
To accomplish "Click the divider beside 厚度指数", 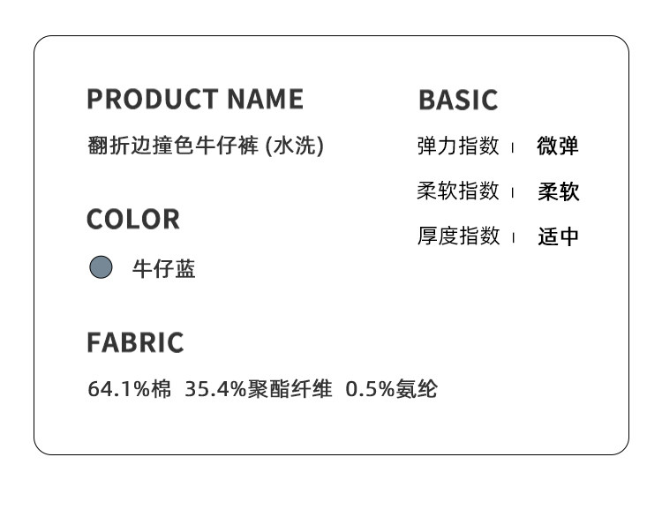I will tap(513, 236).
